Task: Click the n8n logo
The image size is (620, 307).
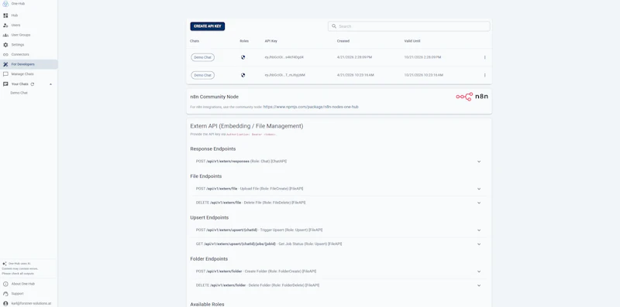Action: click(x=472, y=97)
